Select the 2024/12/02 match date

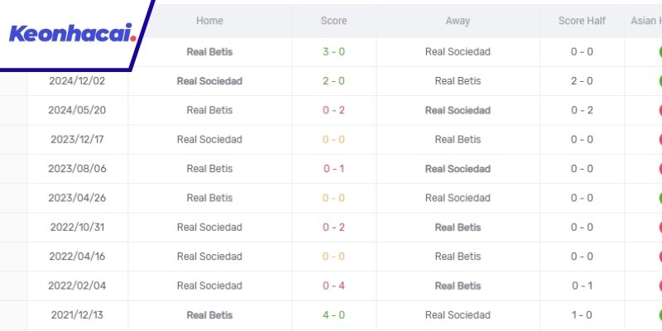click(77, 81)
